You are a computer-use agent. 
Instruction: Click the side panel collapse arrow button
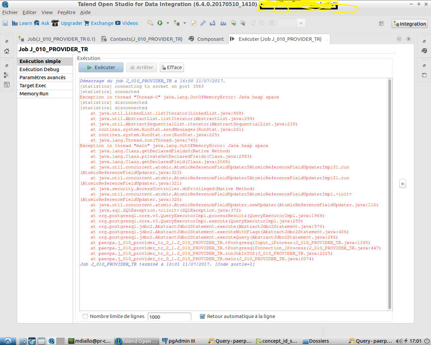tap(403, 184)
